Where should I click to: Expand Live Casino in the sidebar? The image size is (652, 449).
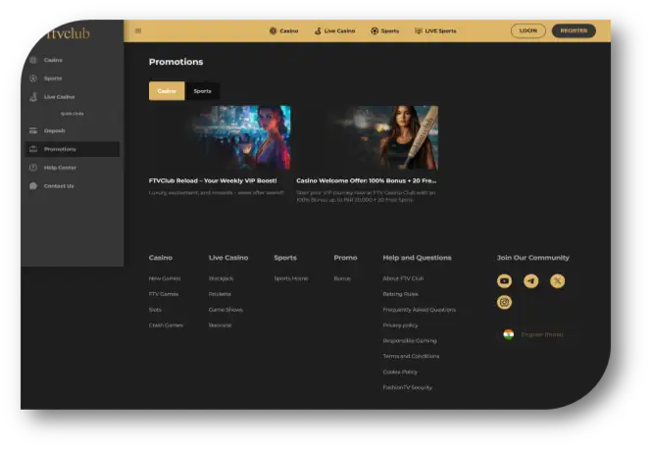tap(59, 96)
